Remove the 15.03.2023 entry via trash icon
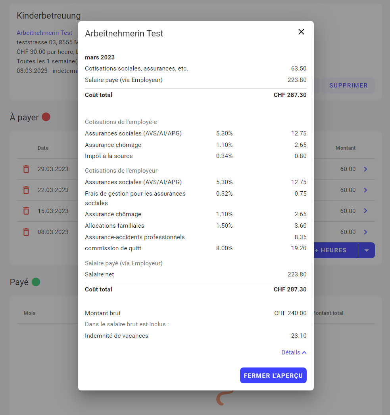Screen dimensions: 390x415 (26, 211)
